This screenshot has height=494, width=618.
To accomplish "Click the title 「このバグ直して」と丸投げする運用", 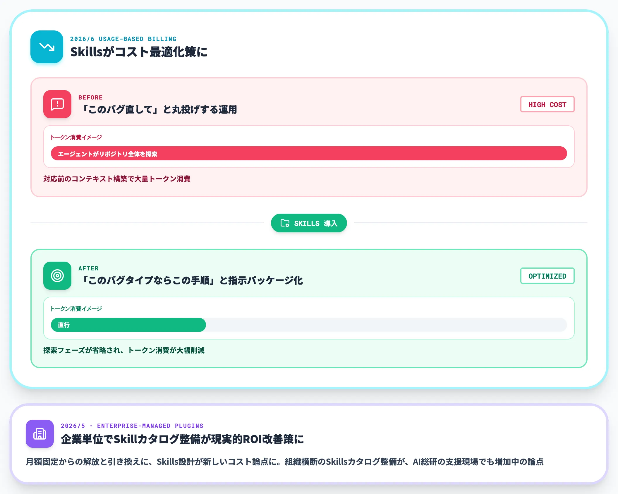I will [158, 109].
